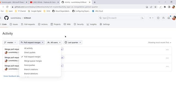Open the pull requests icon in header

coord(163,18)
